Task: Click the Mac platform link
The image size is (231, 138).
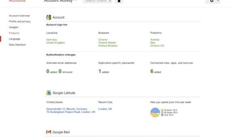Action: pyautogui.click(x=153, y=43)
